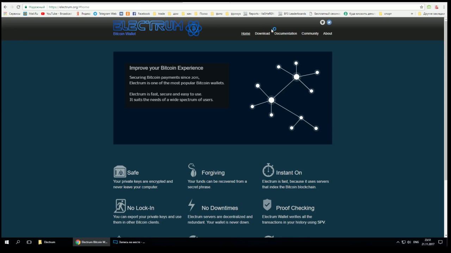Click the Надежный secure site indicator
This screenshot has height=253, width=451.
point(35,7)
